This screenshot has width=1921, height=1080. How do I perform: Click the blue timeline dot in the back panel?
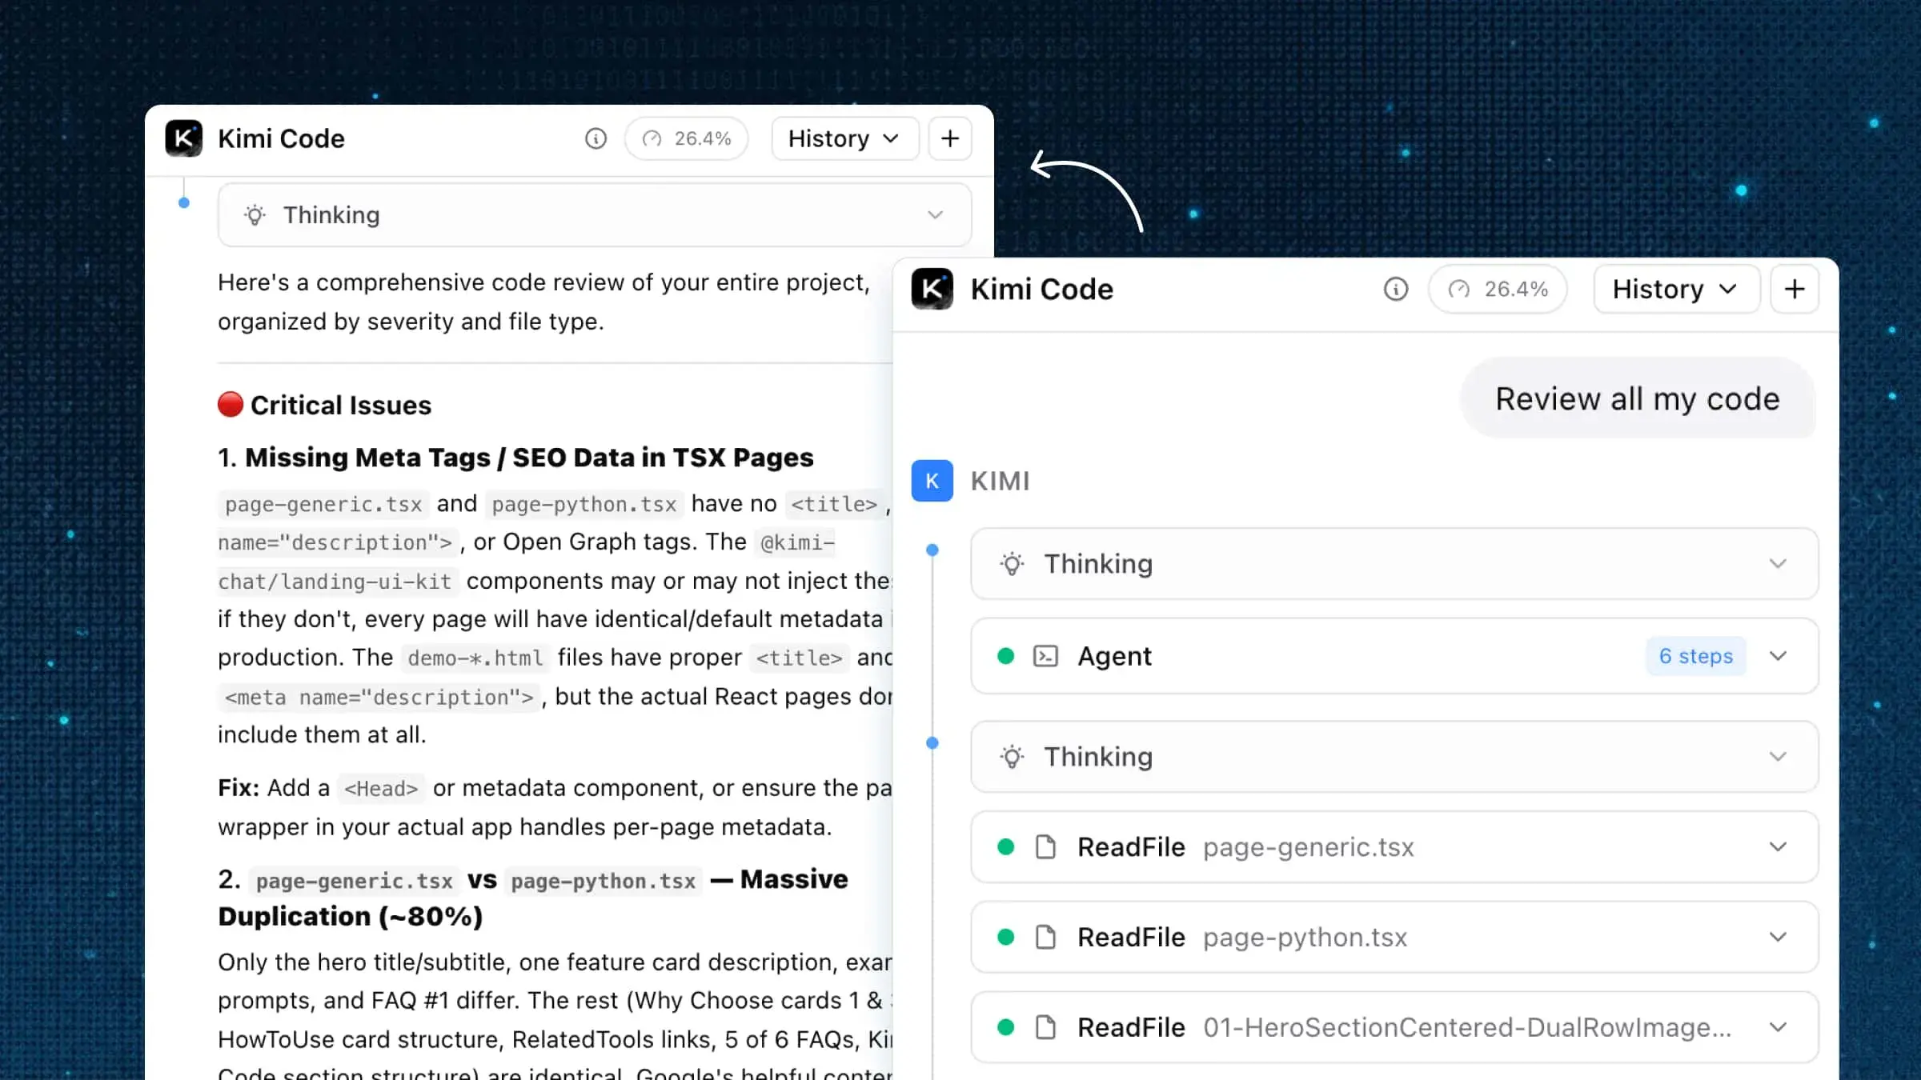[184, 203]
